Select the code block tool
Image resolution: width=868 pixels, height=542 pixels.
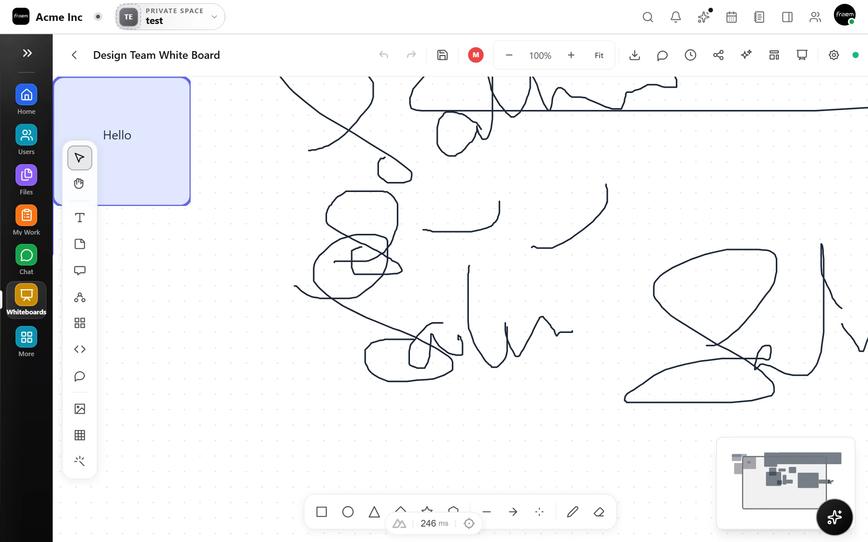point(80,349)
